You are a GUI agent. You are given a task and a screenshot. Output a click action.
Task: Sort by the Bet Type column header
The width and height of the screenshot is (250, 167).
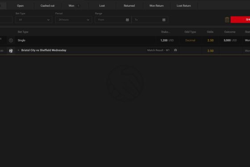23,32
